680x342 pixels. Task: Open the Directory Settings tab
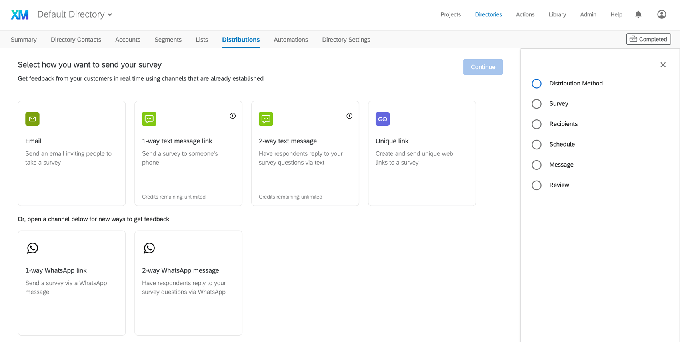tap(346, 40)
